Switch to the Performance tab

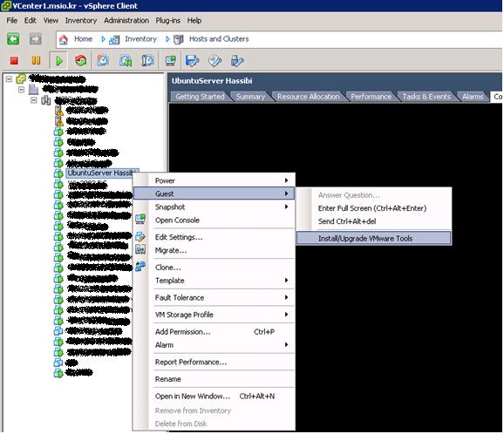[x=371, y=97]
